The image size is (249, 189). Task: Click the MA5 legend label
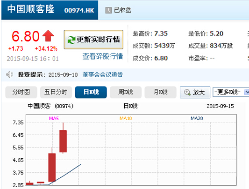coord(54,118)
